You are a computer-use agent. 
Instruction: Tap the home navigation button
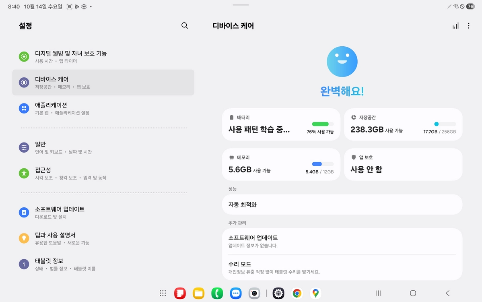[413, 293]
